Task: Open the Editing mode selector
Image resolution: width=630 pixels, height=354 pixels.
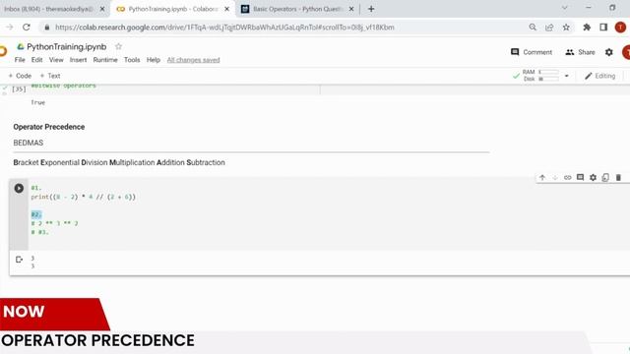Action: (599, 76)
